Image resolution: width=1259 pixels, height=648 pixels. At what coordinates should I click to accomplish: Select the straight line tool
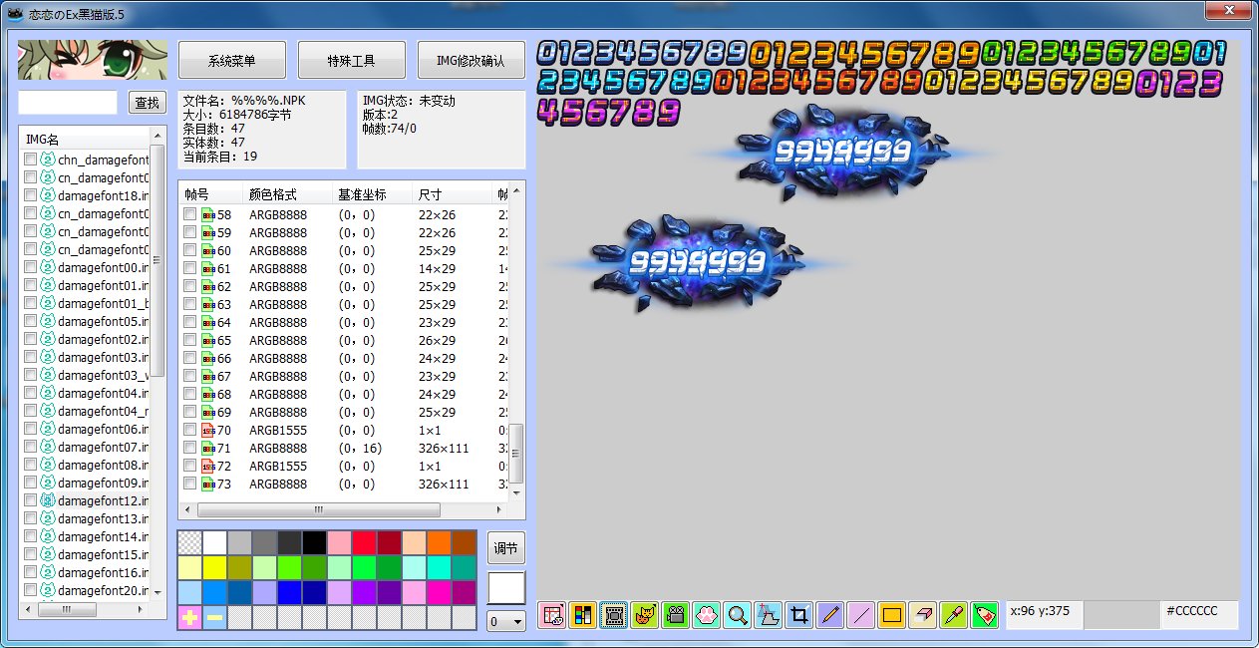pyautogui.click(x=860, y=615)
